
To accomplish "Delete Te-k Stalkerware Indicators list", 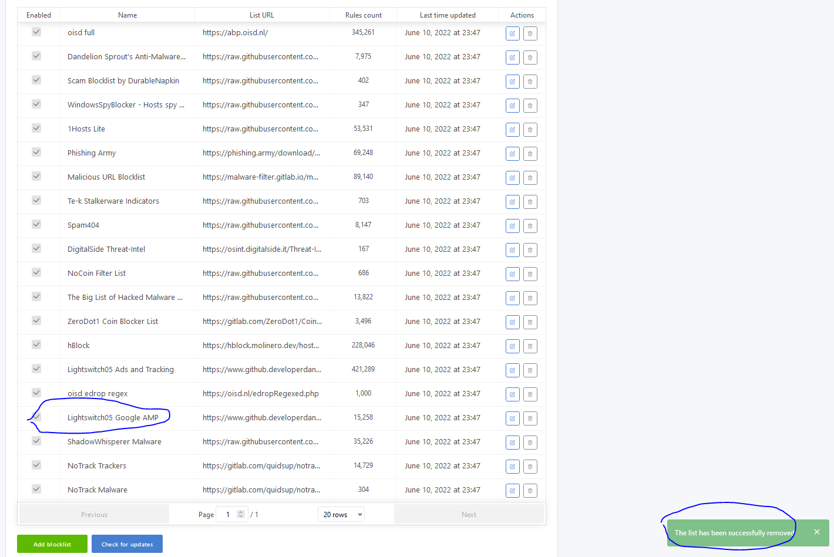I will coord(530,202).
